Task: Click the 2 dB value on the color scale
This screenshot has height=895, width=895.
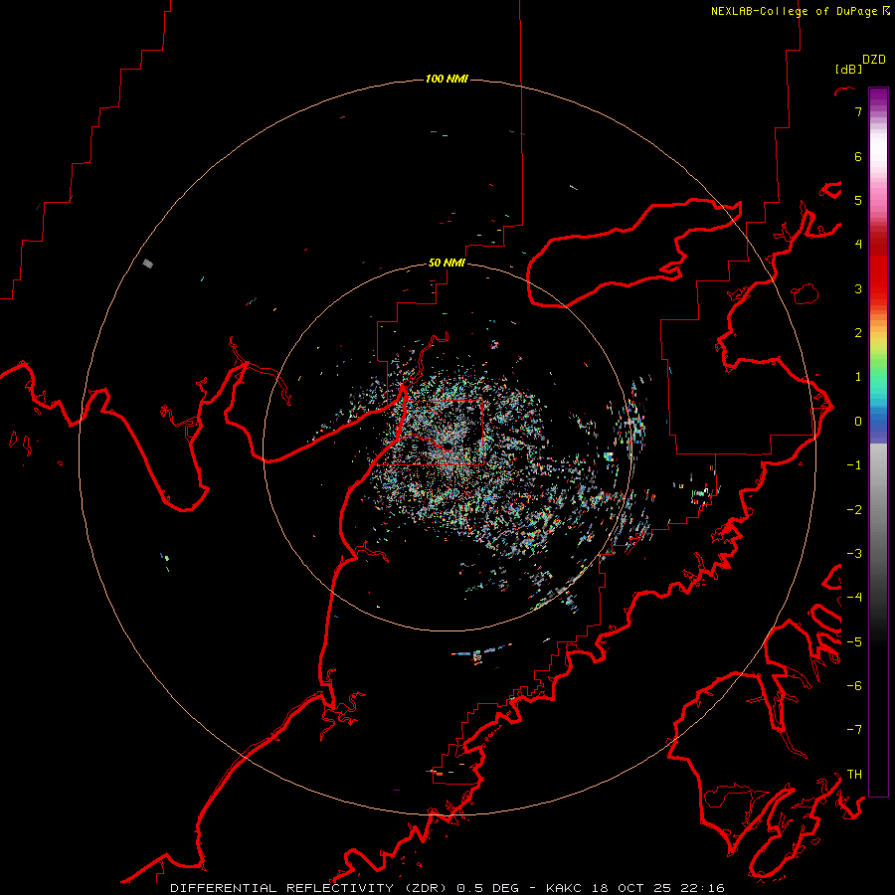Action: point(858,333)
